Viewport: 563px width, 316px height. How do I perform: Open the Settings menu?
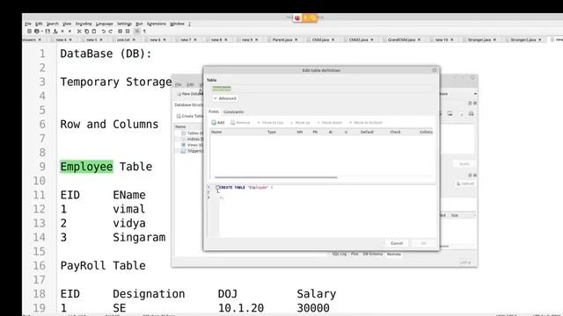[x=124, y=24]
